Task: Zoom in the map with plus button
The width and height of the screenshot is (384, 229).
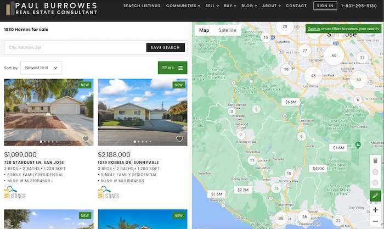Action: tap(375, 210)
